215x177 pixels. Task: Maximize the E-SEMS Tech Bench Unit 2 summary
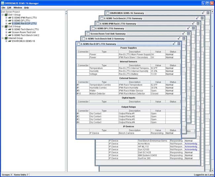pos(179,38)
